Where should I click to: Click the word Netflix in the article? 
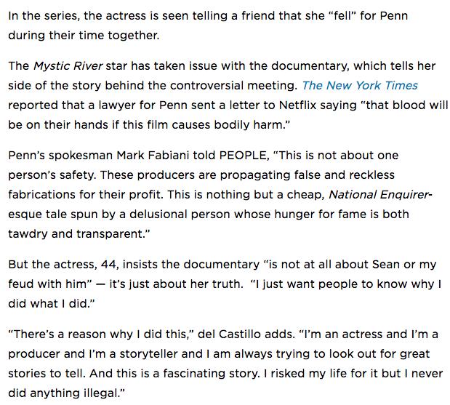[297, 105]
